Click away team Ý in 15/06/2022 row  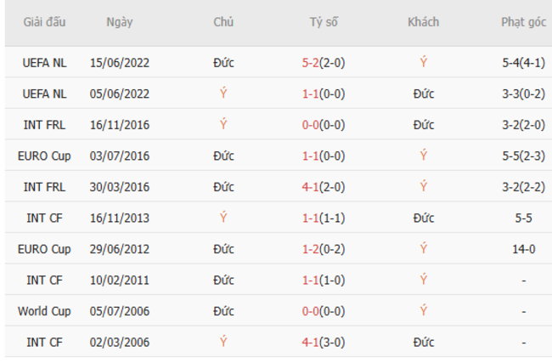[423, 62]
